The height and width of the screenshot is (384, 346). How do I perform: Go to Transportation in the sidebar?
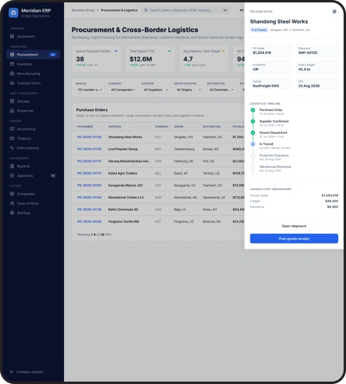point(33,83)
